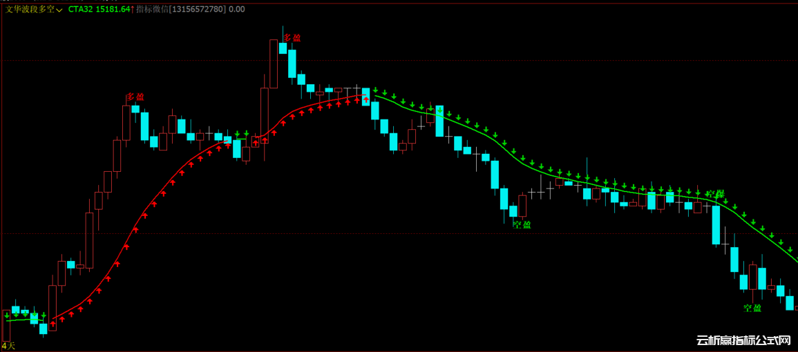798x352 pixels.
Task: Click the 空盈 marker at the chart's mid-right low
Action: pos(522,224)
